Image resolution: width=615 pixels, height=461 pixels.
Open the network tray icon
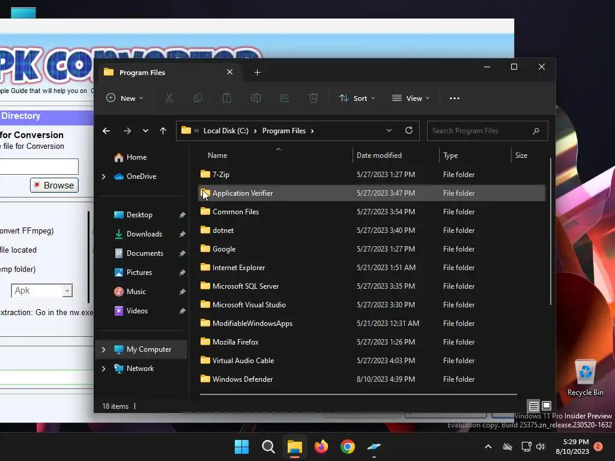tap(526, 447)
